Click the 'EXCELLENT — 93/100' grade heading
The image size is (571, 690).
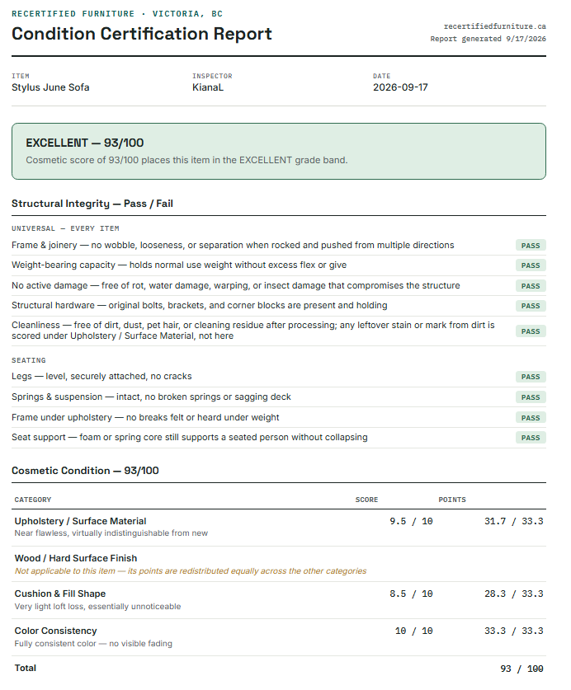point(85,143)
